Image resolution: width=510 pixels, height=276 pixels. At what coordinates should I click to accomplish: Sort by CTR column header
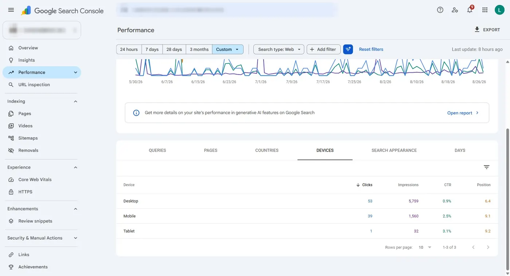pos(448,185)
